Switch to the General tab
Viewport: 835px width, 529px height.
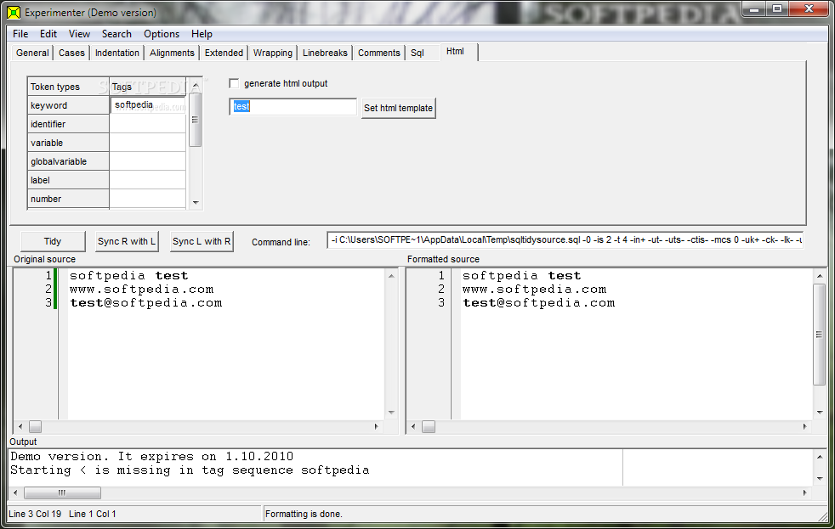(x=32, y=53)
